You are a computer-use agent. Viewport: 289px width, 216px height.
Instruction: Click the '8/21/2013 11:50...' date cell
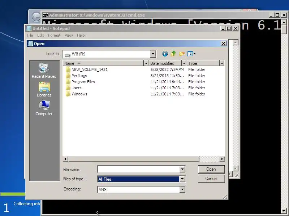[x=167, y=76]
